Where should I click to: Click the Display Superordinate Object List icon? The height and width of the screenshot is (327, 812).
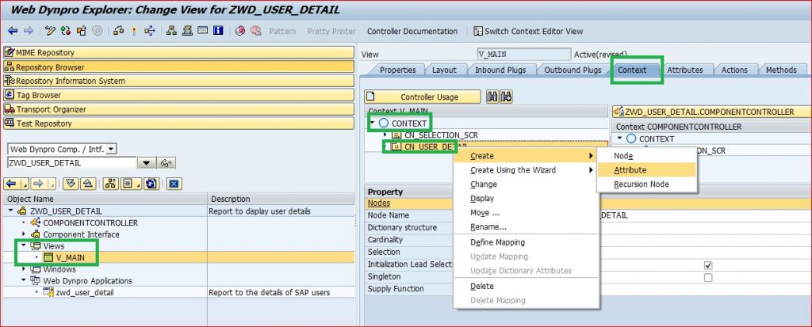(x=110, y=184)
